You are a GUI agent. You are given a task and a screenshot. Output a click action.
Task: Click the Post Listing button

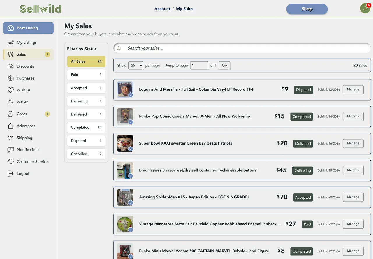pos(28,28)
